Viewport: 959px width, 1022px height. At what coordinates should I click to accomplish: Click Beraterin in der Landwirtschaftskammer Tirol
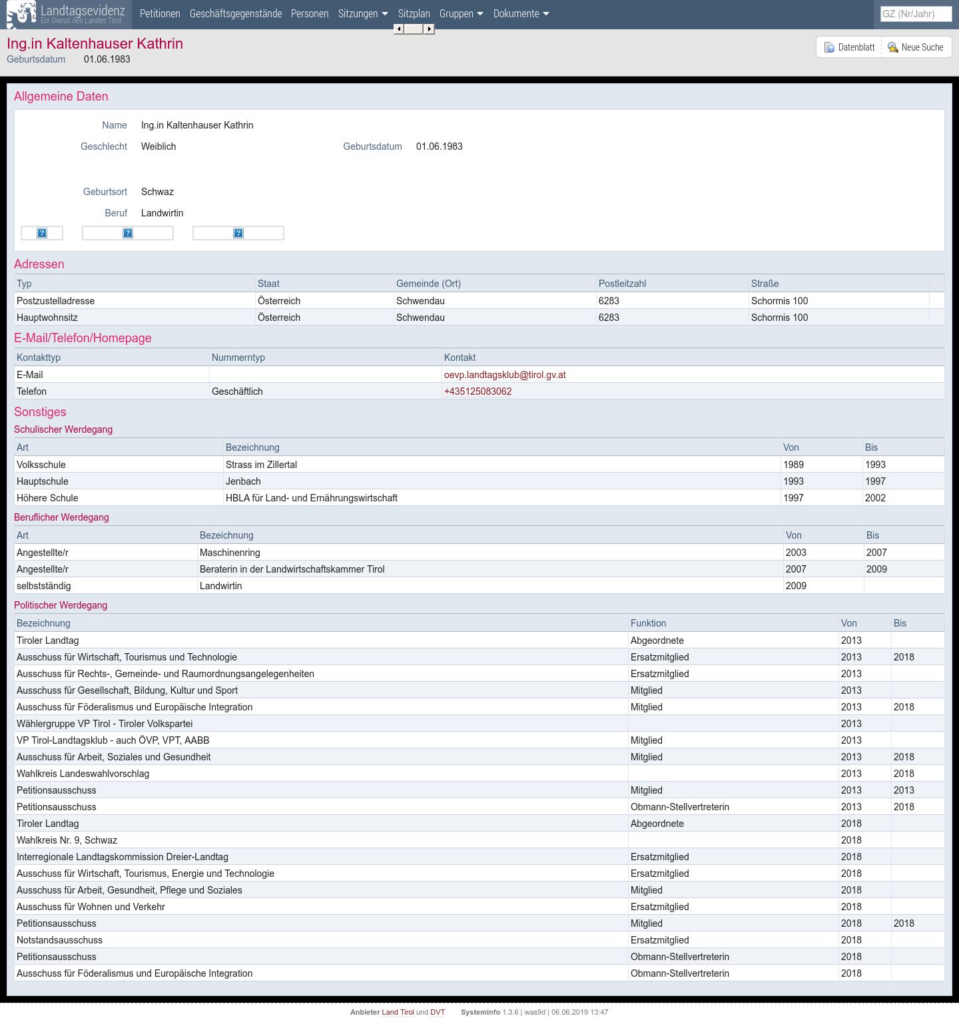292,569
